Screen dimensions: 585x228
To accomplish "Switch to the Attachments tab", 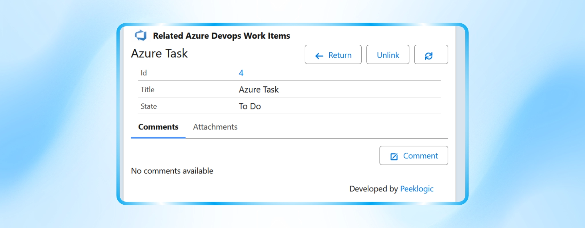I will (x=215, y=127).
